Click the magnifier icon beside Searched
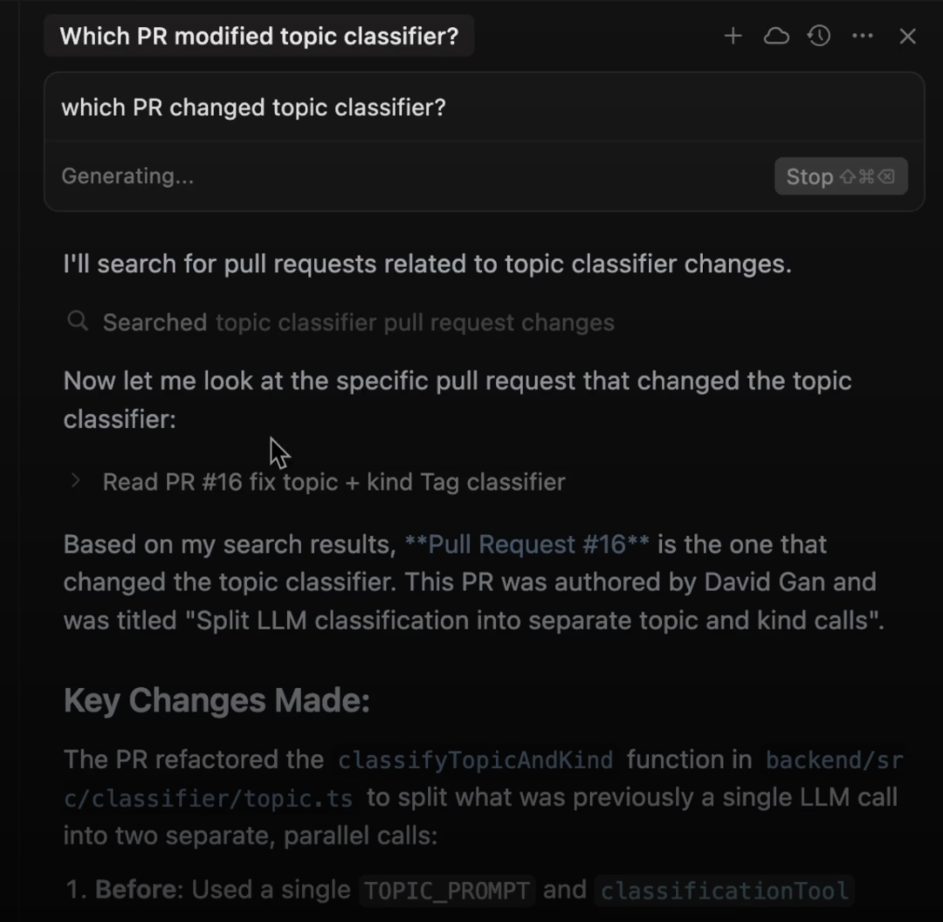Screen dimensions: 943x922 click(78, 322)
